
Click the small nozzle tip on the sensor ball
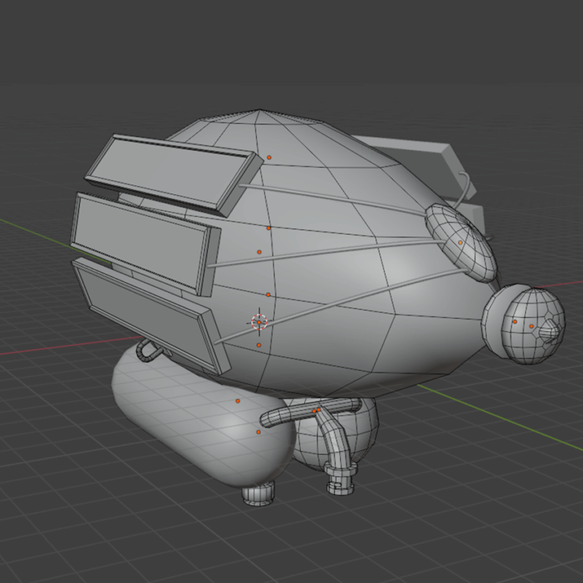(556, 331)
